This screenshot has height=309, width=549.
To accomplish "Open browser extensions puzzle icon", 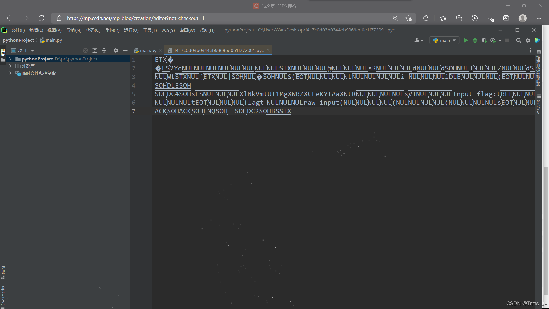I will pos(426,18).
